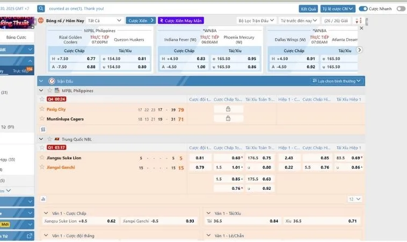Image resolution: width=407 pixels, height=242 pixels.
Task: Collapse the Ván 1 - Cược Chấp section
Action: coord(47,213)
